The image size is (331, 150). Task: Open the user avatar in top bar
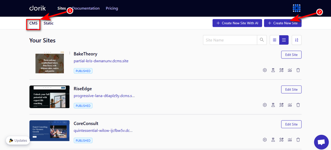[297, 8]
